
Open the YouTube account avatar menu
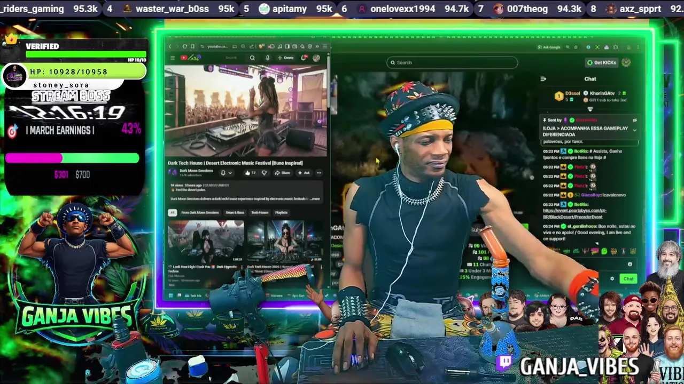[316, 58]
